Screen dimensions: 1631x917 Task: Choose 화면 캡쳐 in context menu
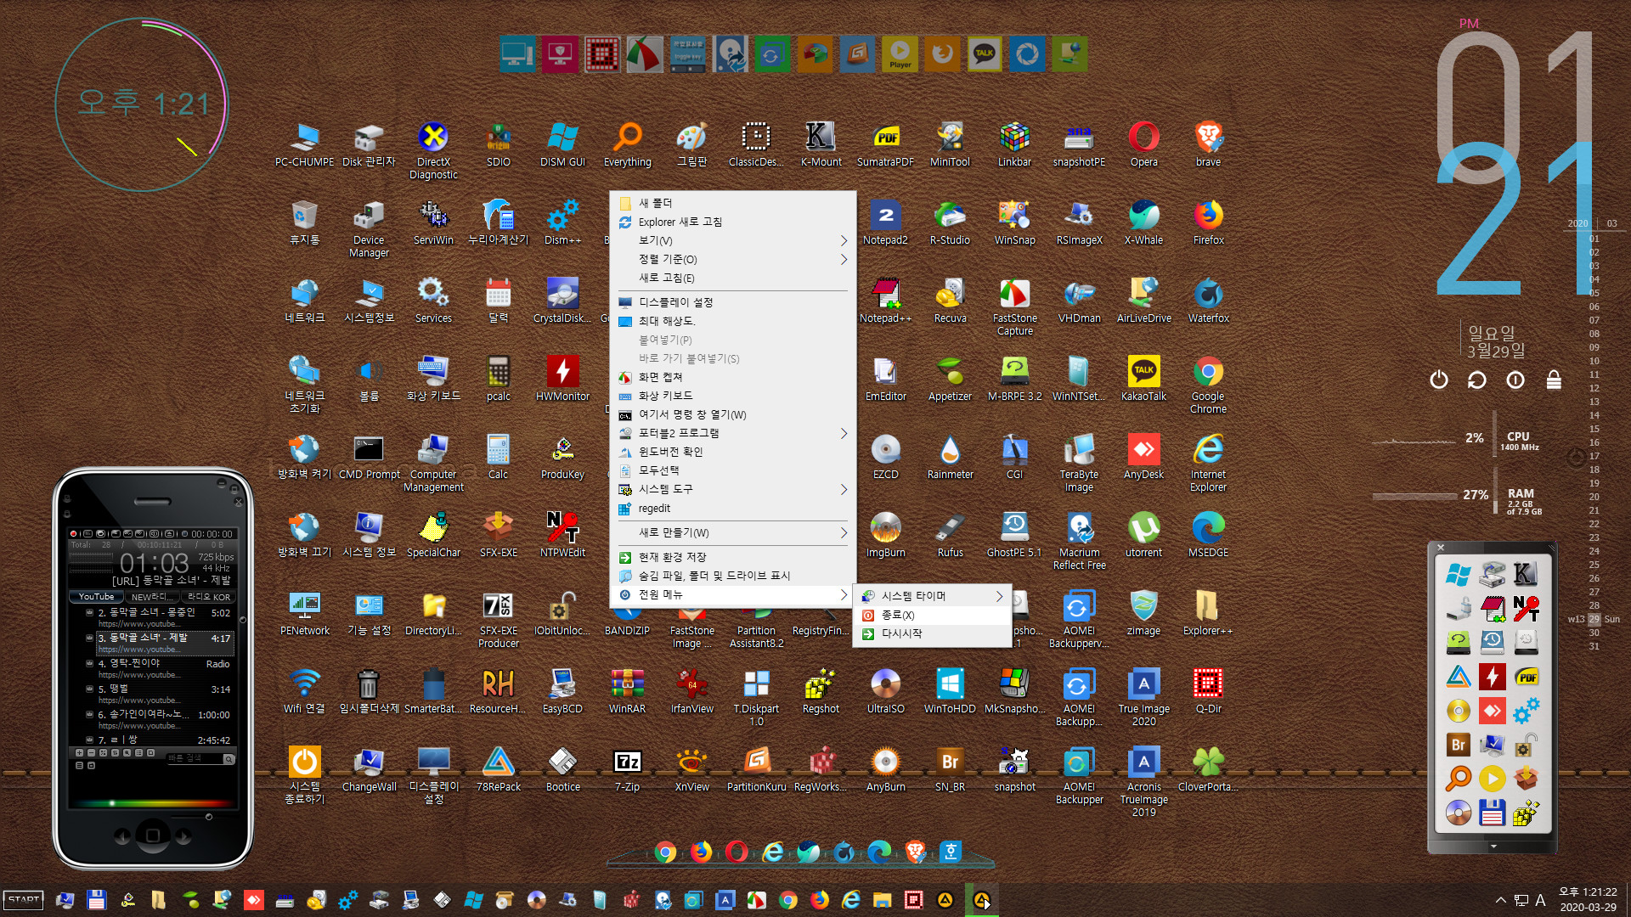point(732,377)
